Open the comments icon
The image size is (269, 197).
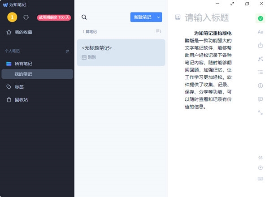[260, 99]
